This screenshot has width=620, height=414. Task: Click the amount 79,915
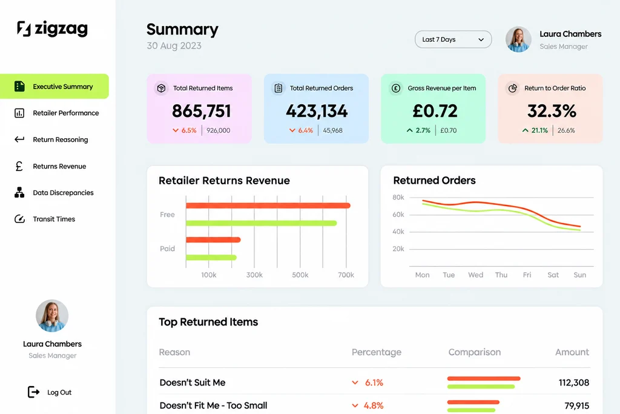click(576, 406)
